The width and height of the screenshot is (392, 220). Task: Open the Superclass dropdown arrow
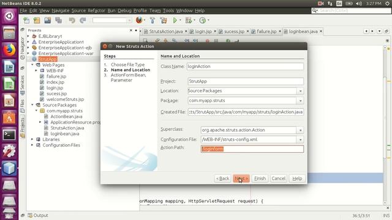click(x=300, y=130)
